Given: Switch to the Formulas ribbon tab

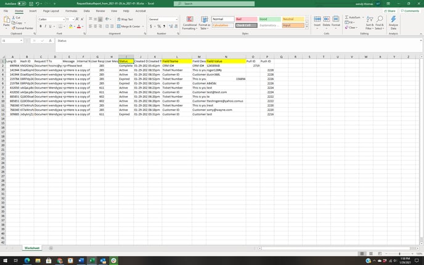Looking at the screenshot, I should (x=71, y=10).
